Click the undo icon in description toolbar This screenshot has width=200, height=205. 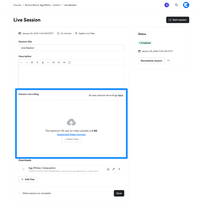[x=21, y=62]
